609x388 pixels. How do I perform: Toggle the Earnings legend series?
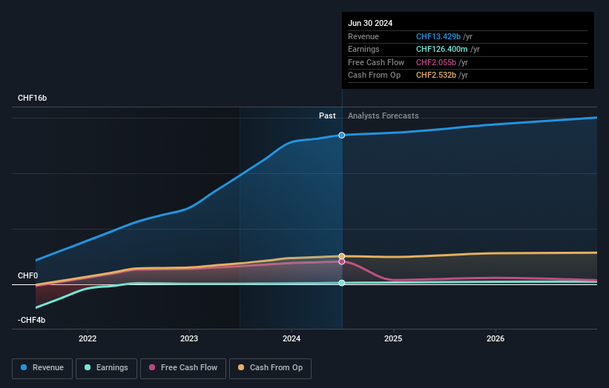point(106,368)
